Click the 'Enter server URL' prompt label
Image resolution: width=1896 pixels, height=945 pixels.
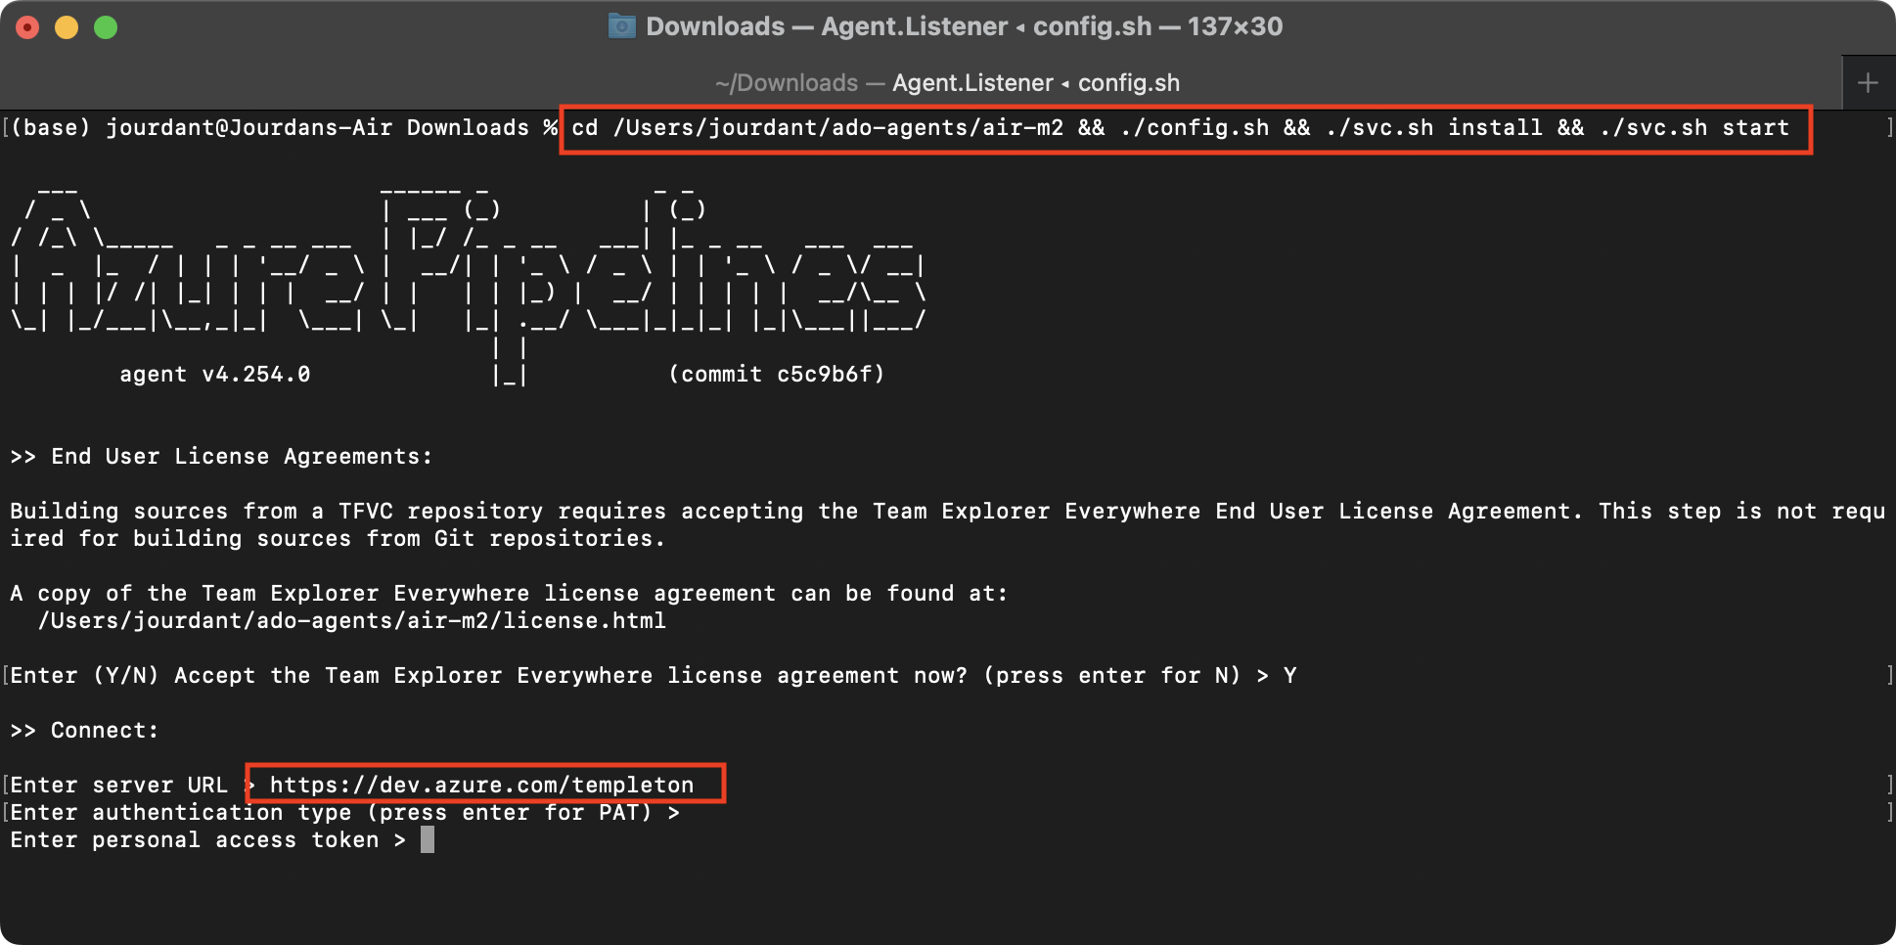[118, 786]
